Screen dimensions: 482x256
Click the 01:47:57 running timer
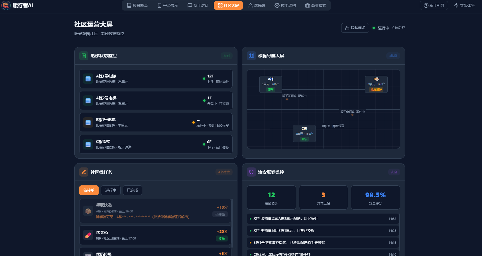tap(398, 28)
